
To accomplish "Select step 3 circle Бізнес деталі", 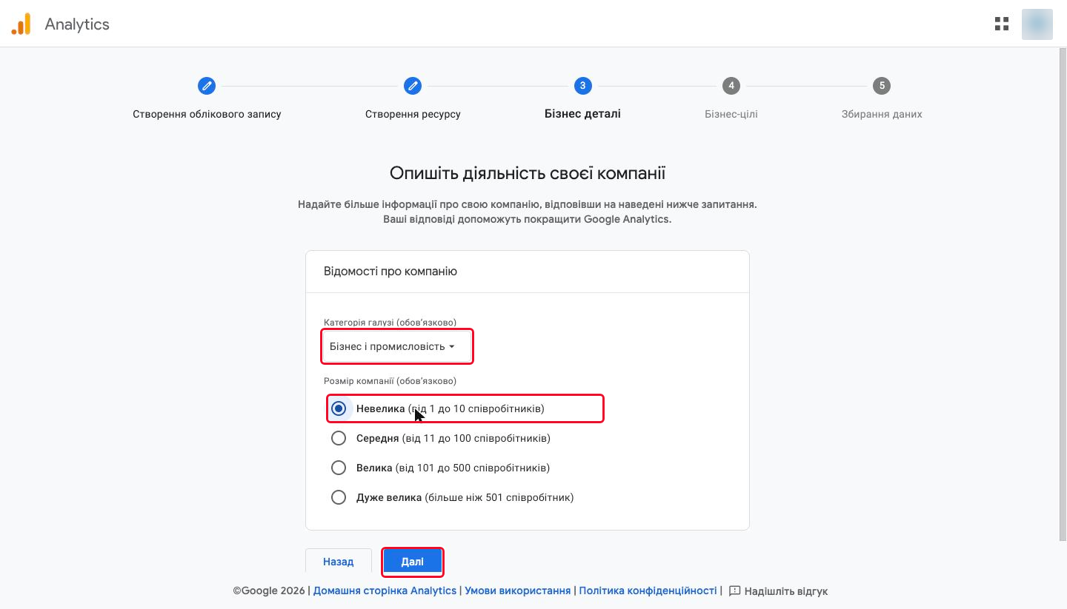I will [x=583, y=86].
